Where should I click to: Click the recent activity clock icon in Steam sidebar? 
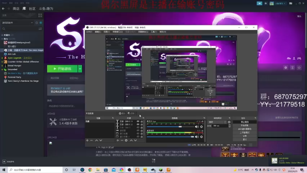(x=36, y=23)
